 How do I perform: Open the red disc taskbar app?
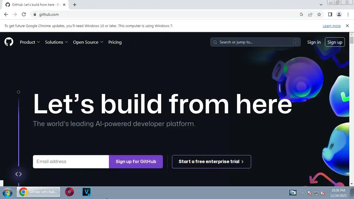click(x=69, y=192)
